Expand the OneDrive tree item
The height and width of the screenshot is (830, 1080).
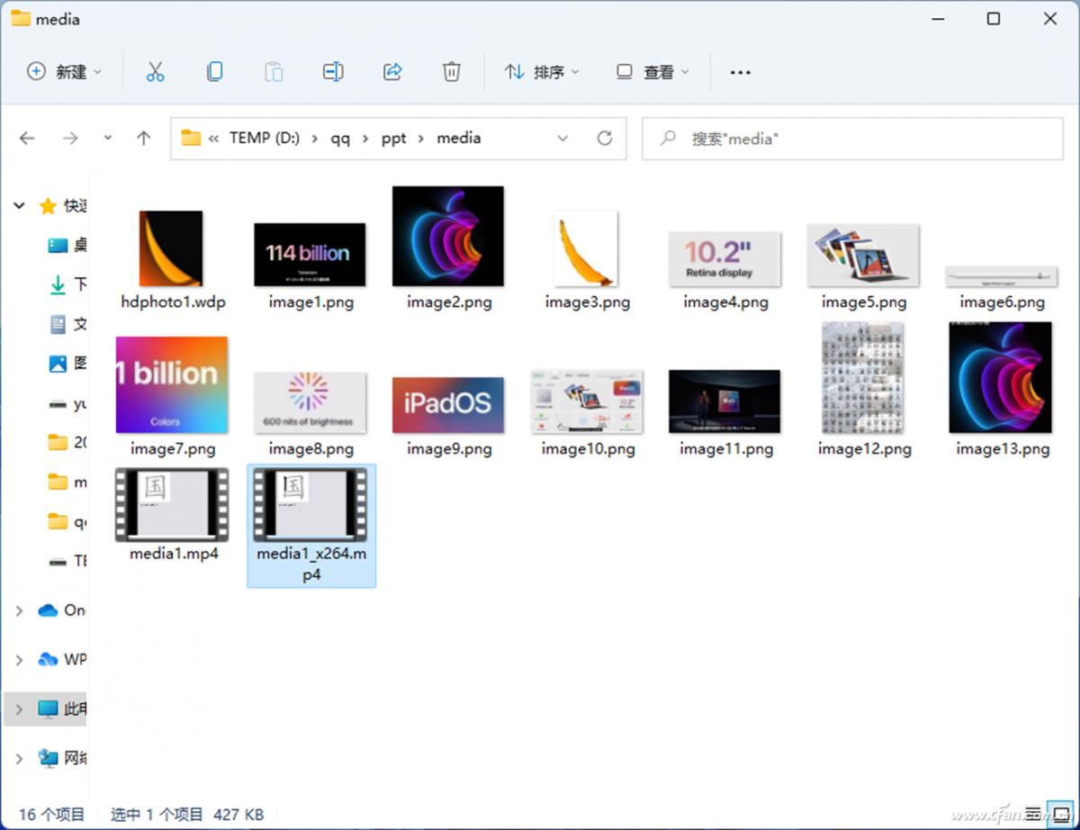pyautogui.click(x=19, y=610)
